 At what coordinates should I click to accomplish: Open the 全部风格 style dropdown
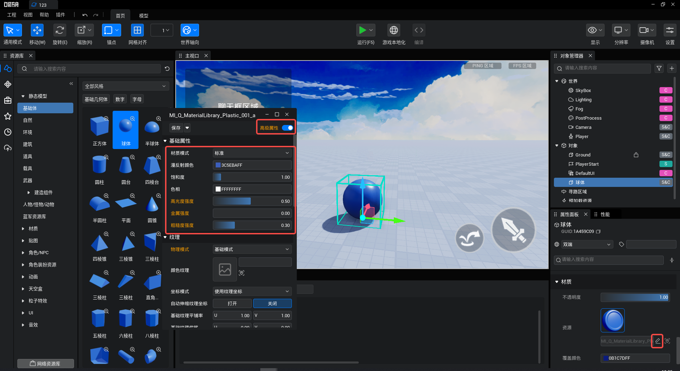[126, 86]
